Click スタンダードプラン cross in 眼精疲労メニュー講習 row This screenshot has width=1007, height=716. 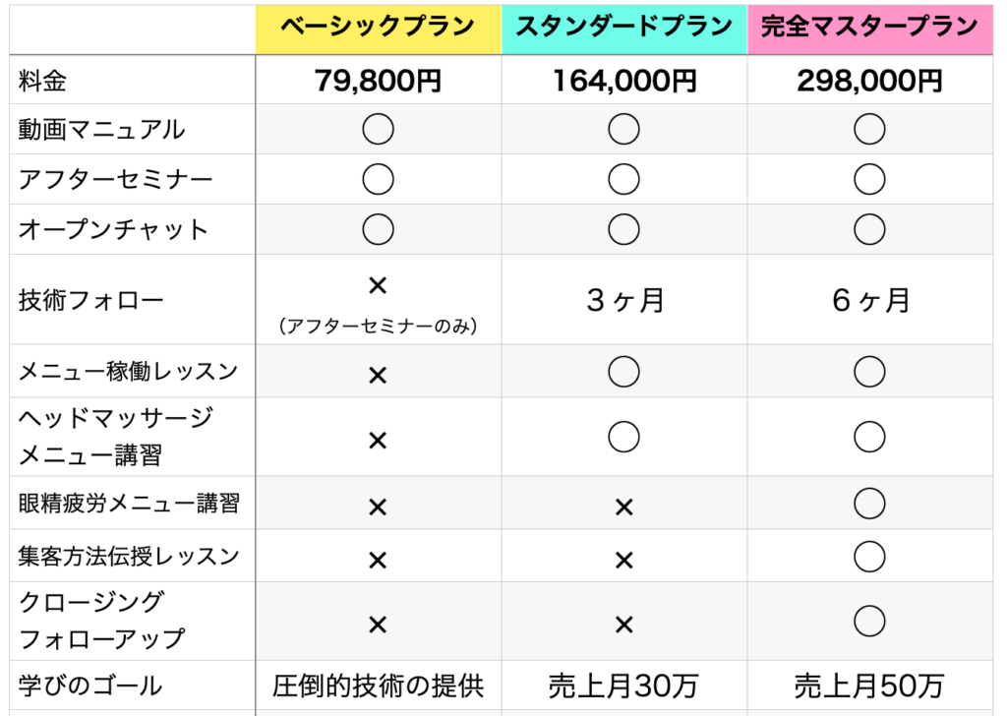point(623,507)
